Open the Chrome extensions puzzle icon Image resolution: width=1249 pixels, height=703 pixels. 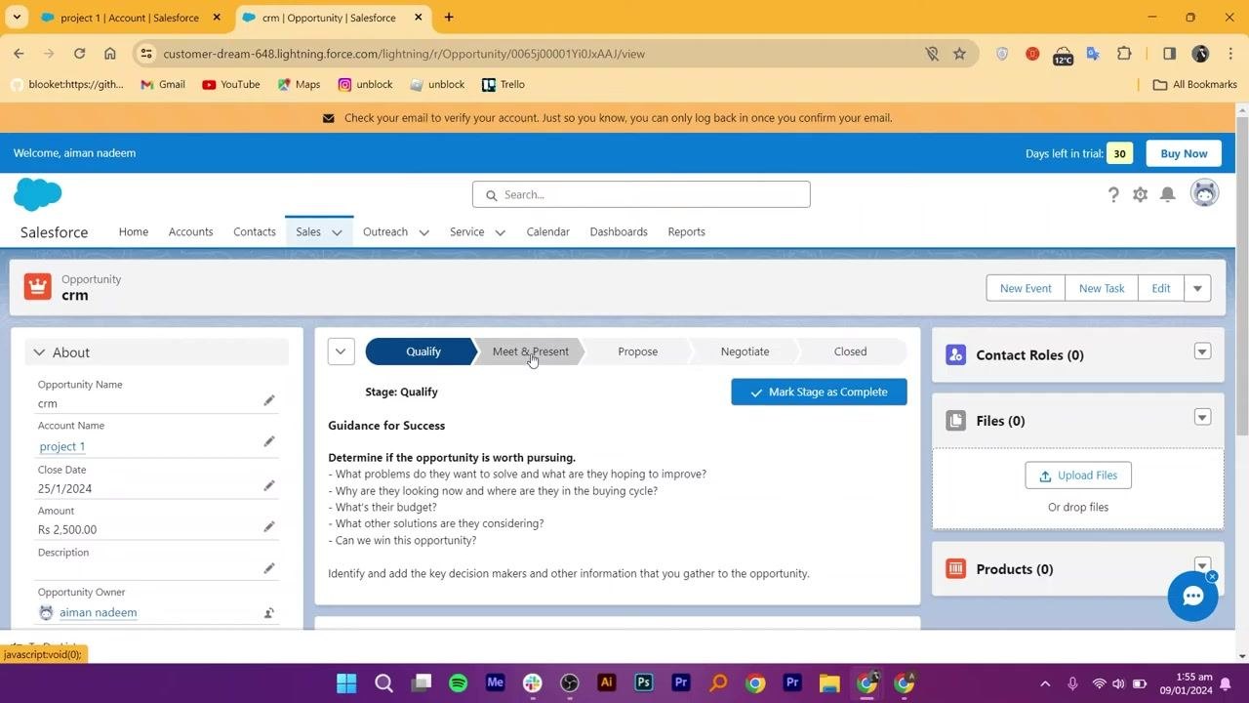tap(1124, 54)
